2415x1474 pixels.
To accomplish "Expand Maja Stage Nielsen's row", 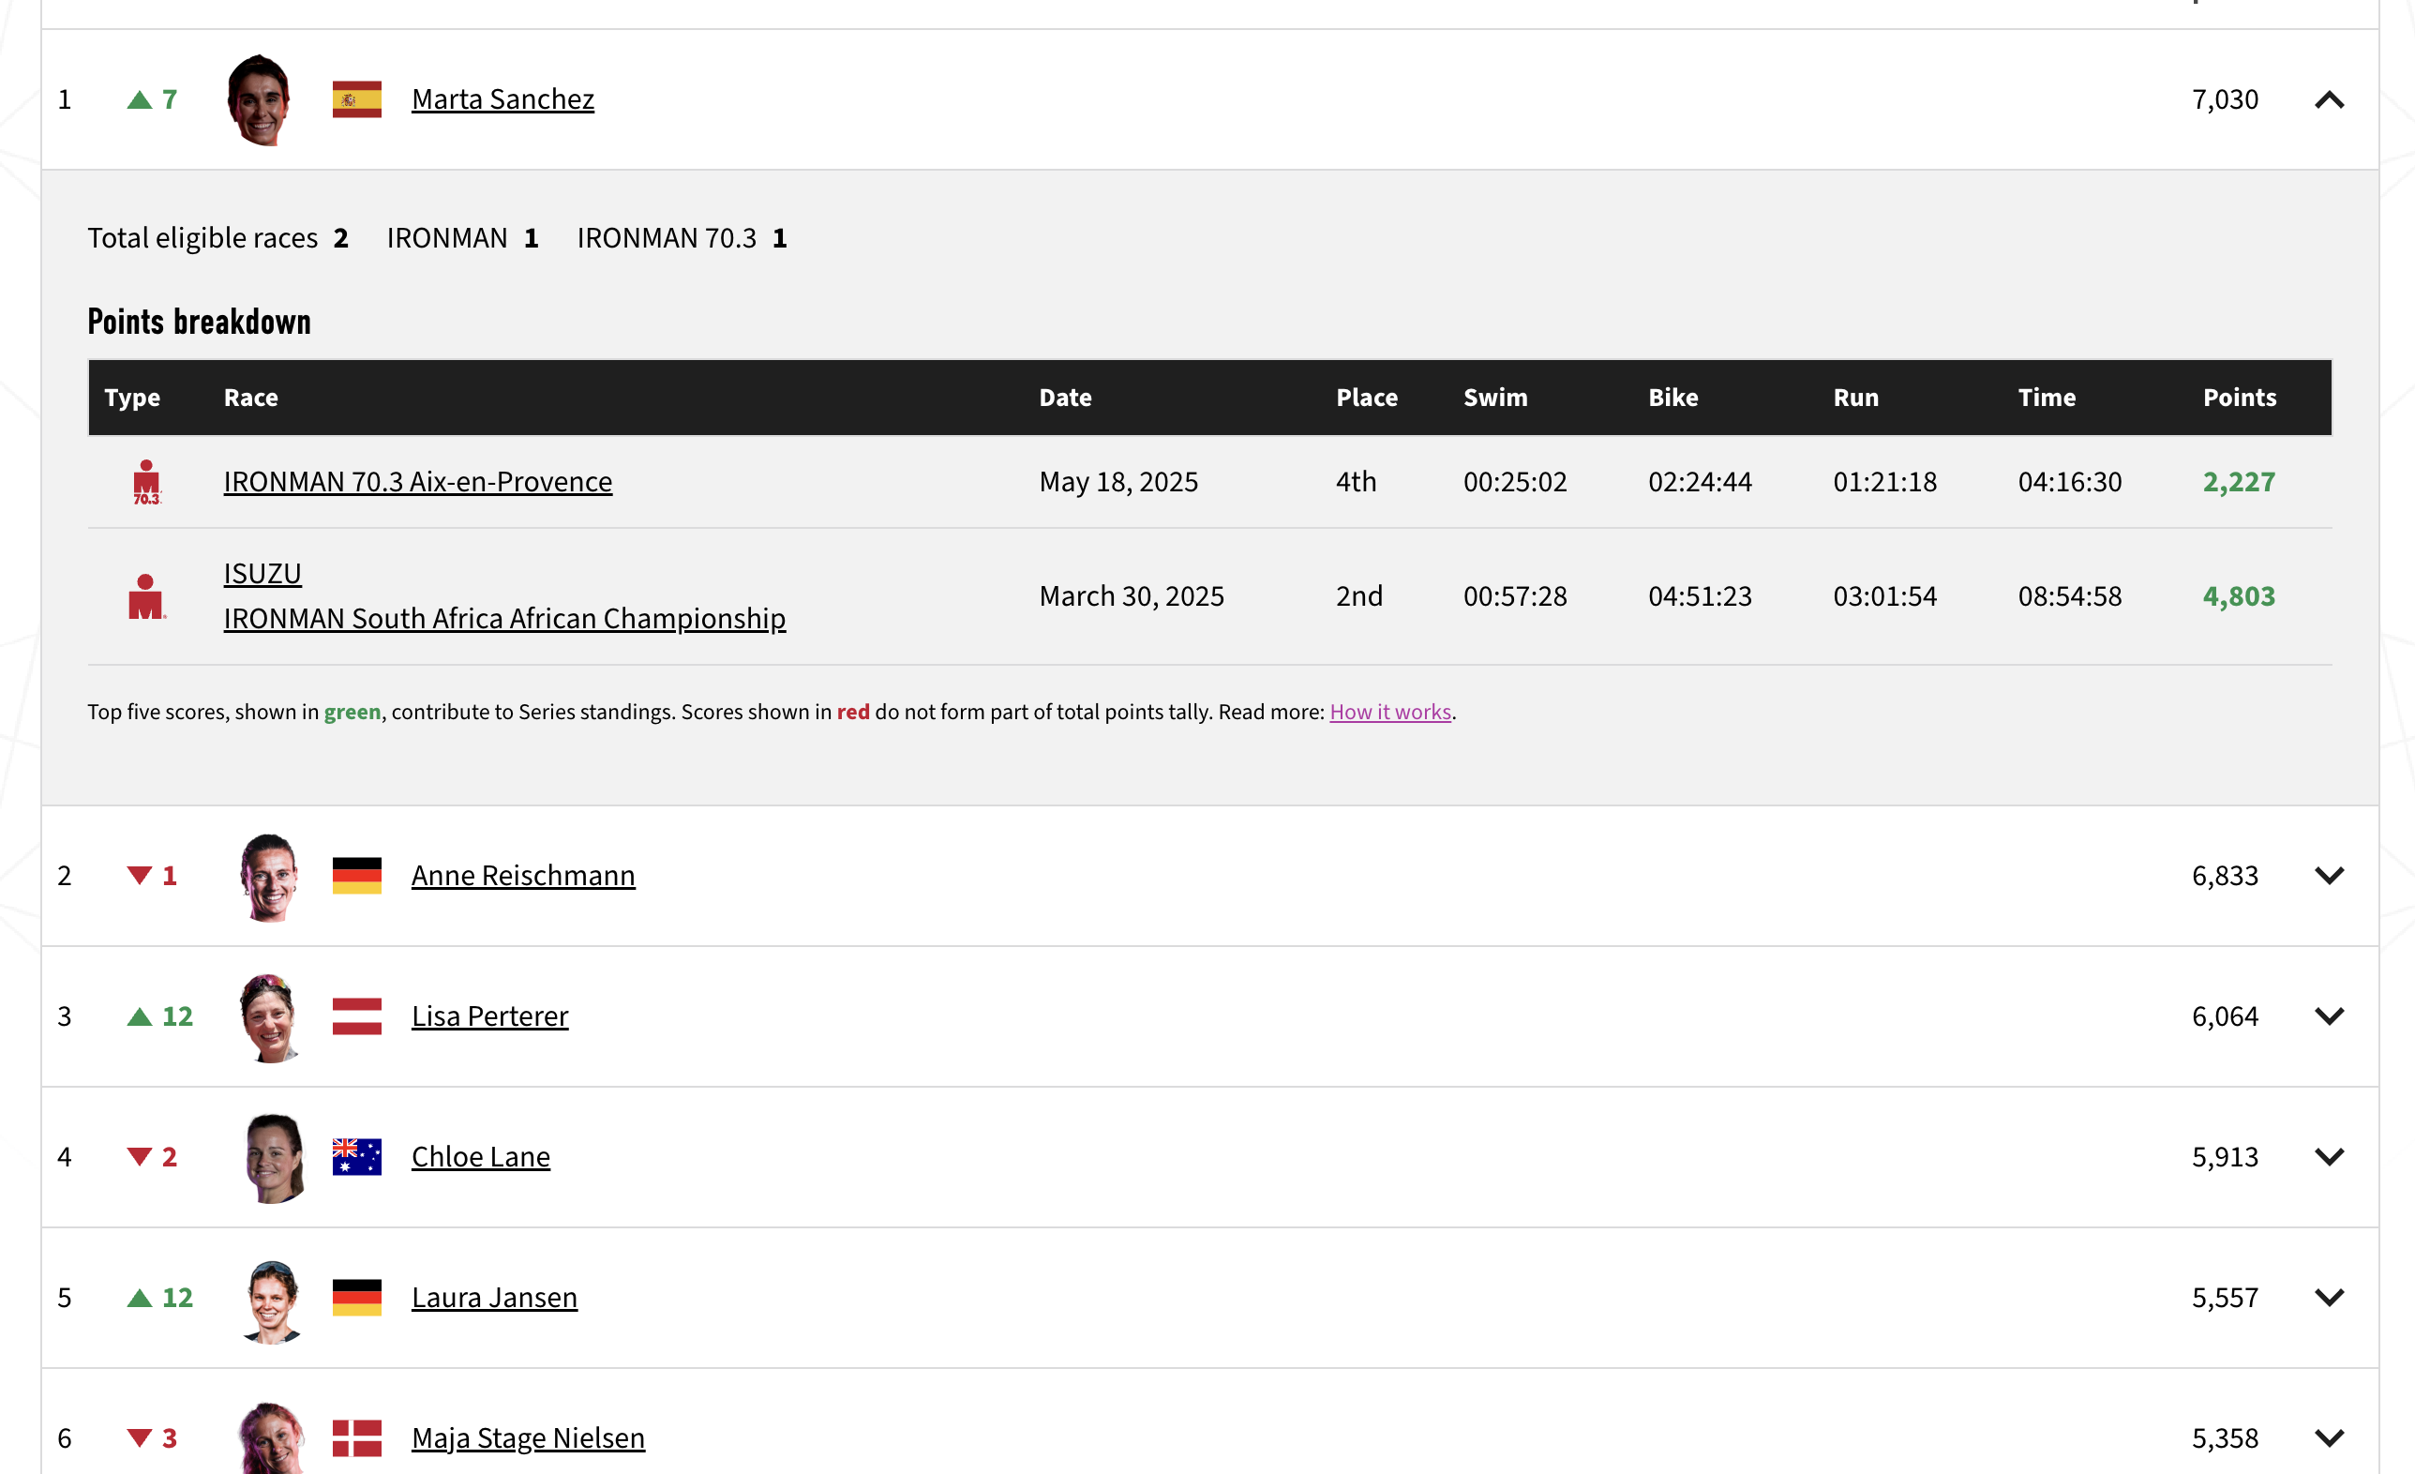I will tap(2329, 1437).
